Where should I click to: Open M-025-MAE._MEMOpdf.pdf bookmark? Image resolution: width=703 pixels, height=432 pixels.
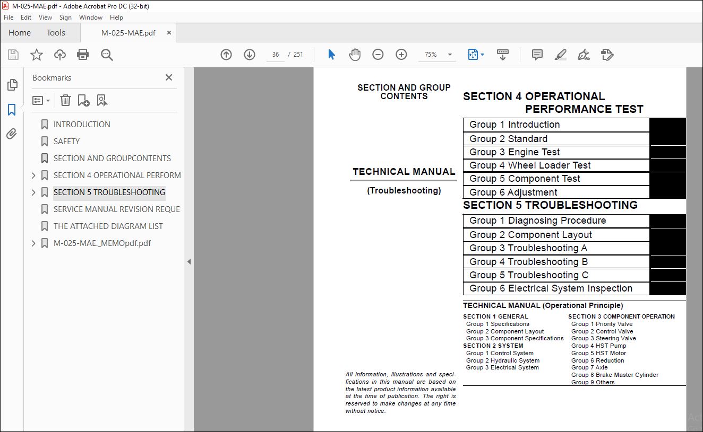point(102,243)
